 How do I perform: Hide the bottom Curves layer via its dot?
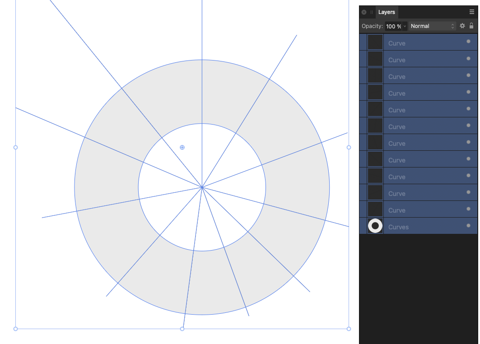(x=468, y=226)
